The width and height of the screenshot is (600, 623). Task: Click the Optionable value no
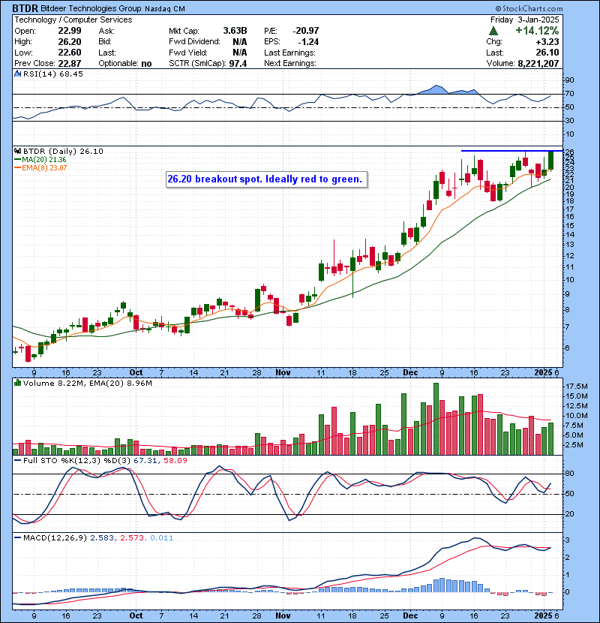click(146, 64)
